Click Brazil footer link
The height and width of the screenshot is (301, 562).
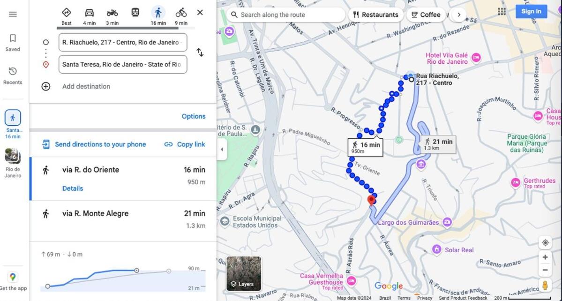[x=385, y=298]
